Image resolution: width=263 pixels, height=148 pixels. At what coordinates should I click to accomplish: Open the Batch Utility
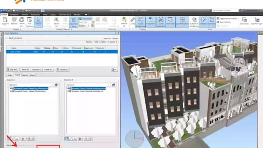pos(224,22)
